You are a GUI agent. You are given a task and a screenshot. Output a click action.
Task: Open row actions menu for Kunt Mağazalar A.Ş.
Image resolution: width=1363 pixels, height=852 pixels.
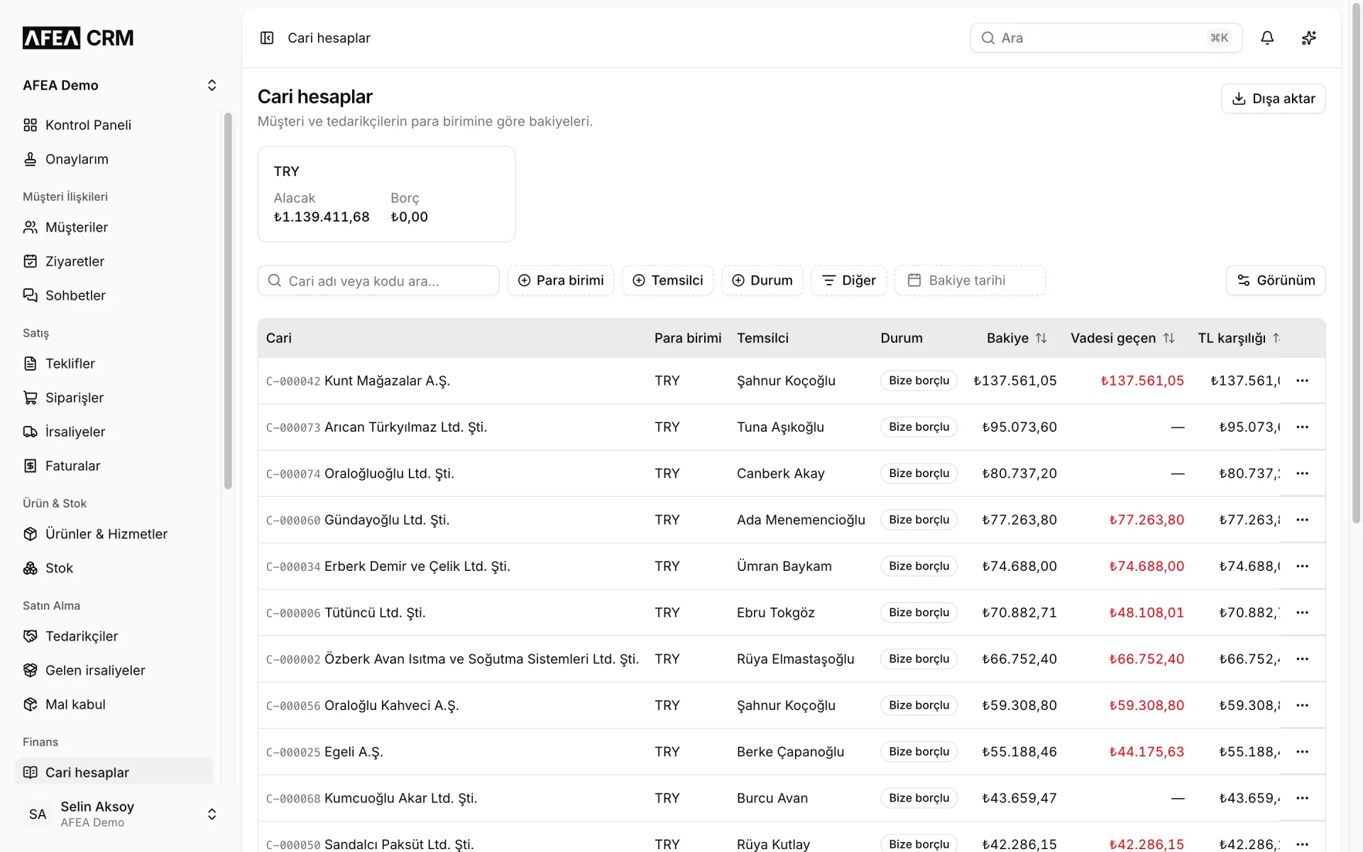pyautogui.click(x=1302, y=381)
